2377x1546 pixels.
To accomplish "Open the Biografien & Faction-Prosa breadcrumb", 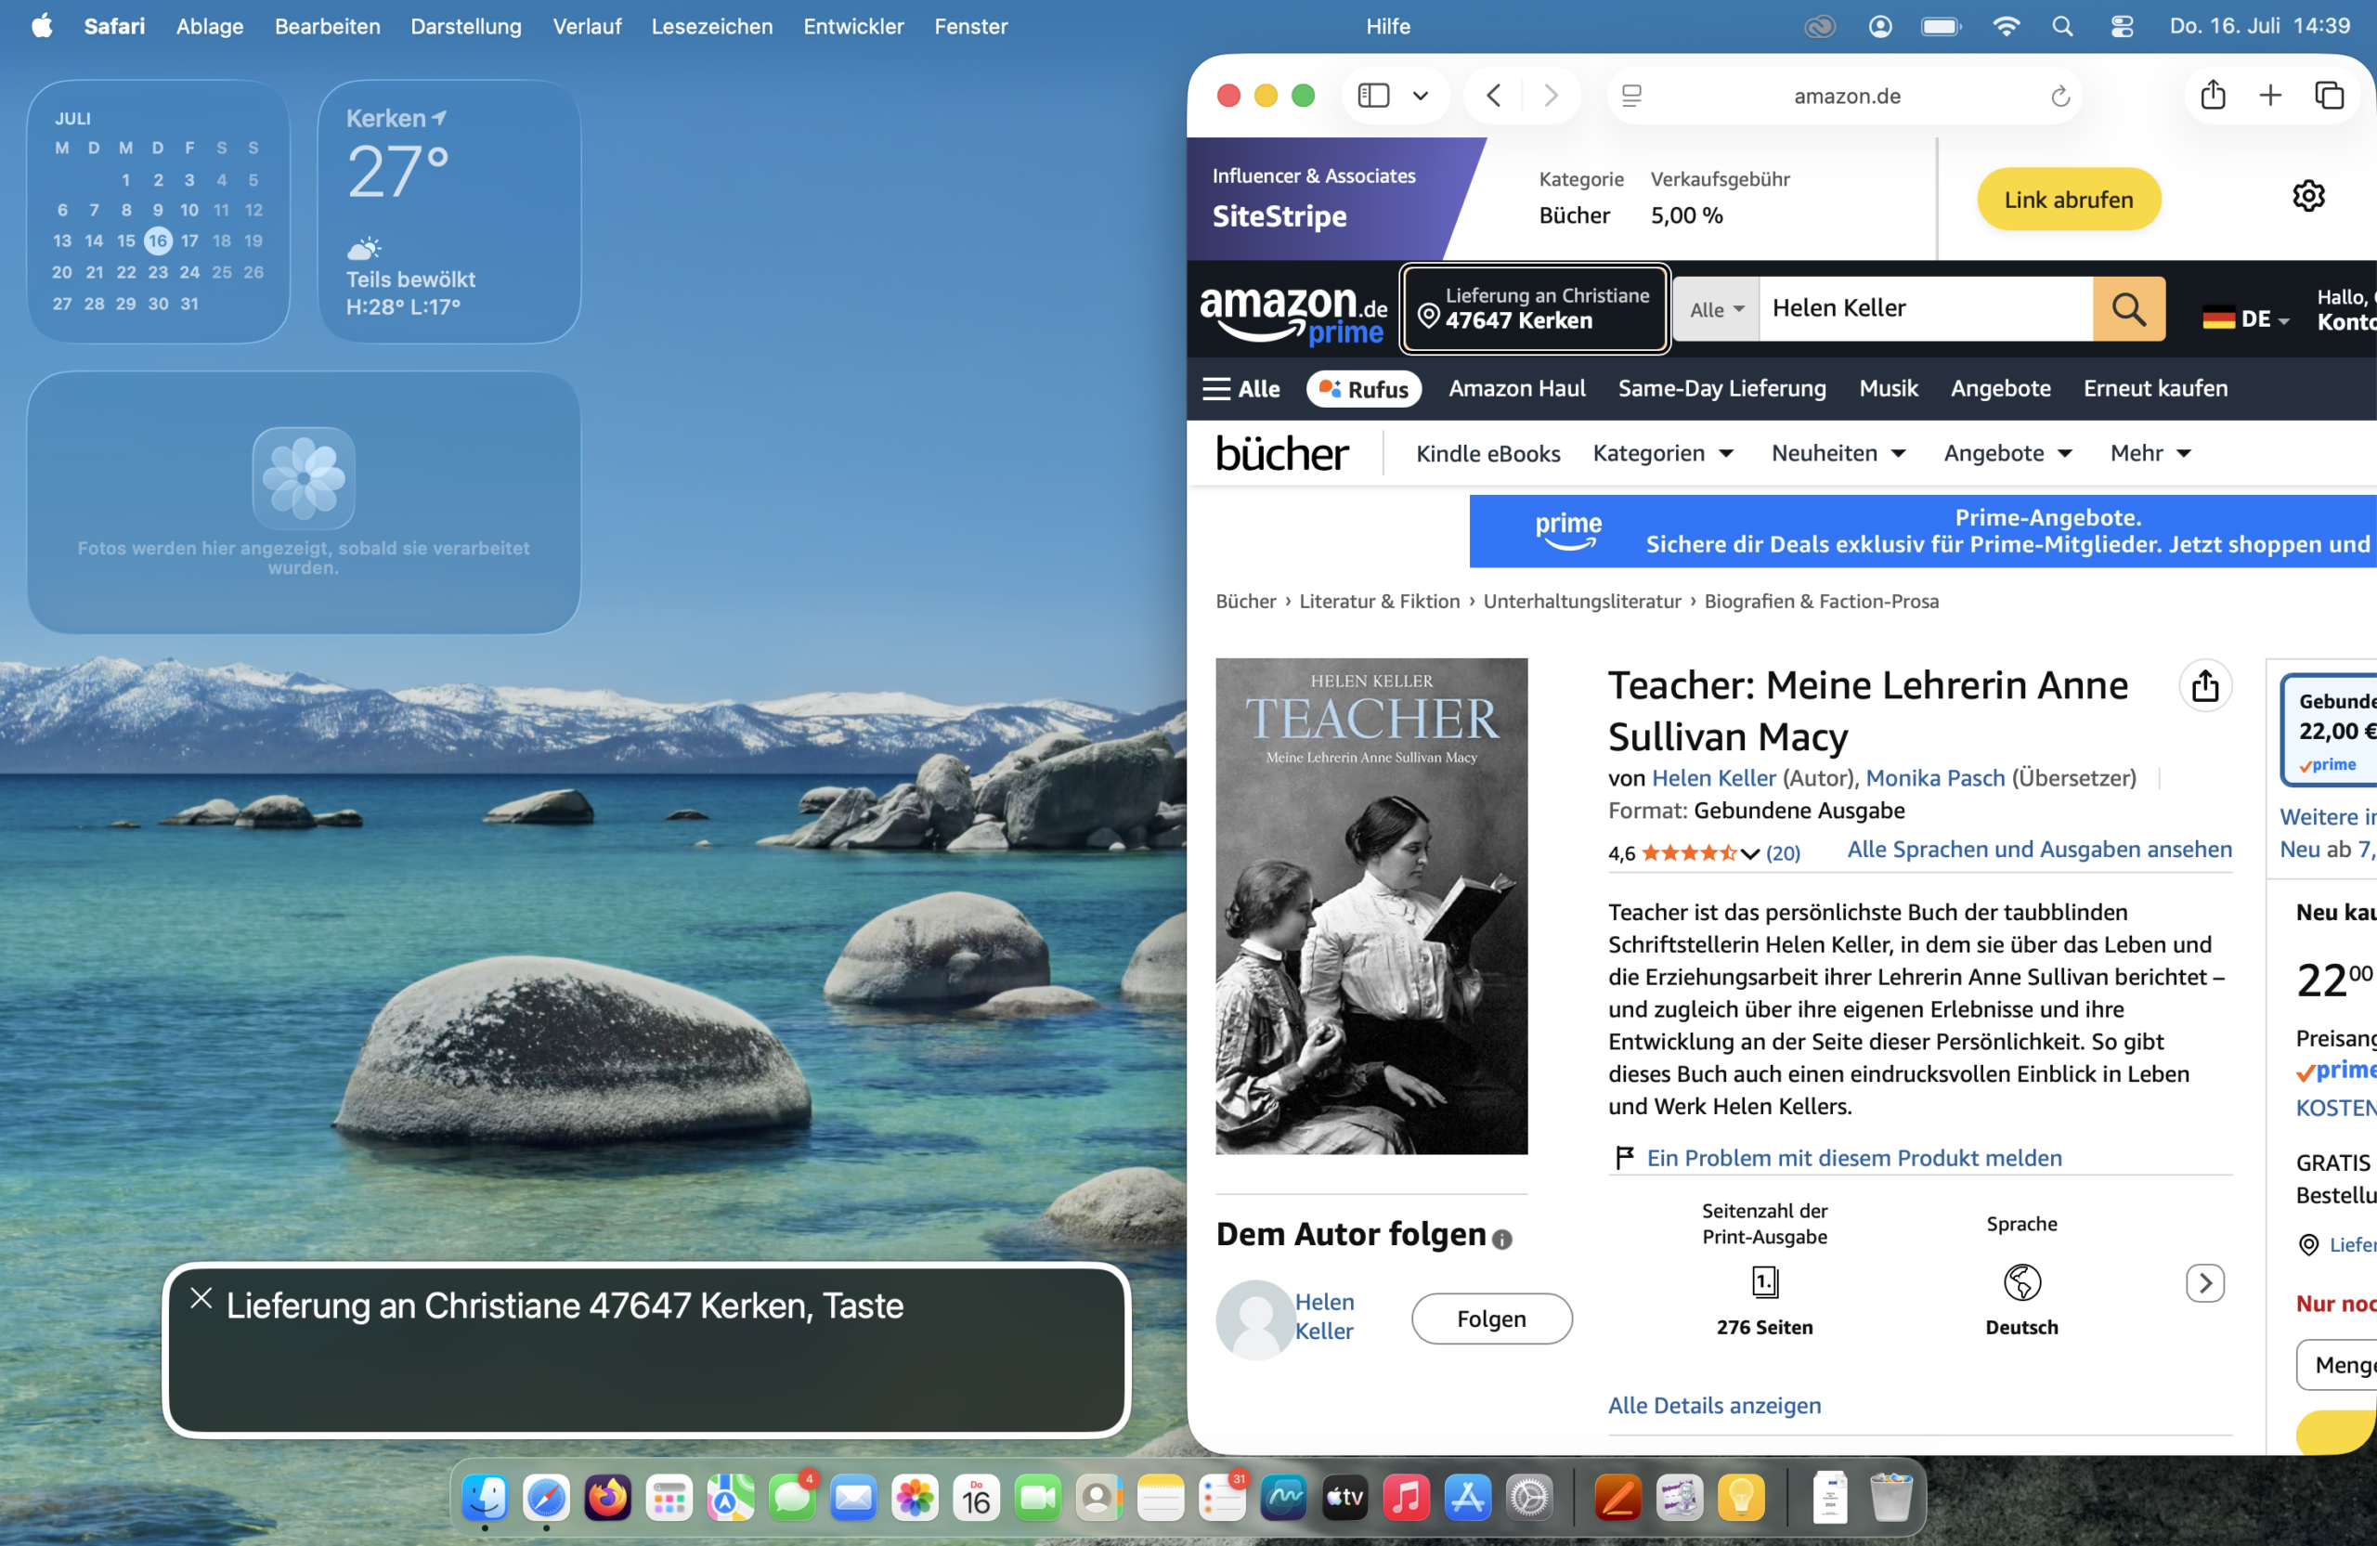I will 1822,602.
